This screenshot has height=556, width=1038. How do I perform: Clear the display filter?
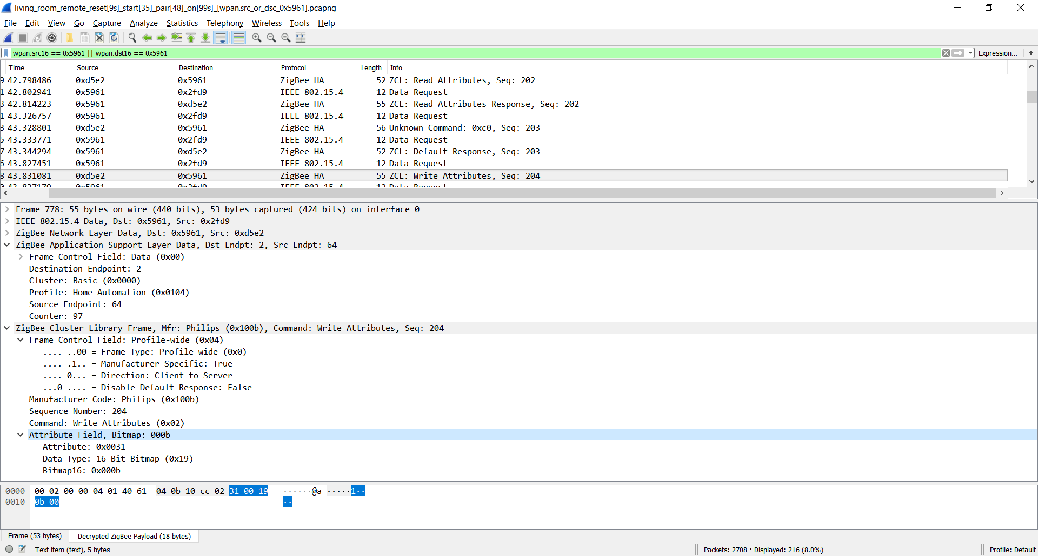pyautogui.click(x=946, y=53)
